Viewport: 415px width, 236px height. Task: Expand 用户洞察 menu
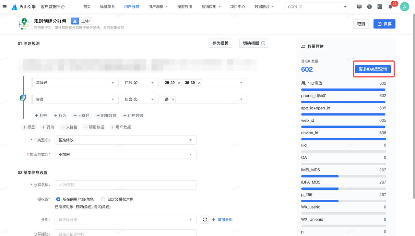158,6
